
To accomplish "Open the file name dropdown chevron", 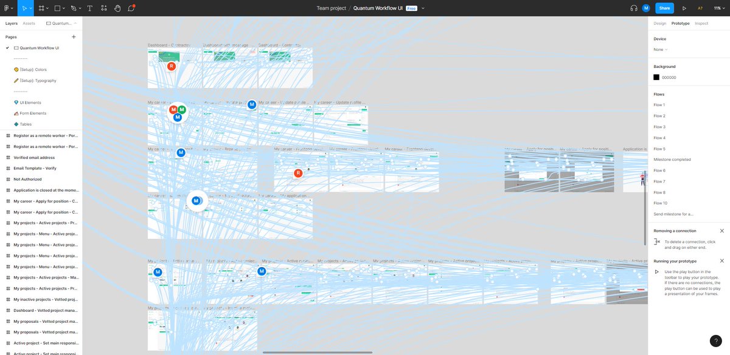I will tap(423, 8).
